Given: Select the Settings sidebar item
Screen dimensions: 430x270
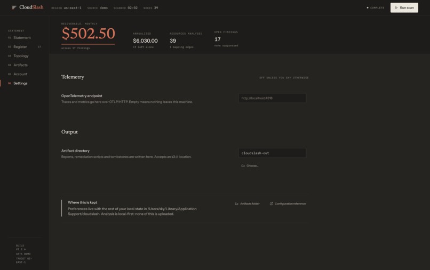Looking at the screenshot, I should [x=20, y=83].
